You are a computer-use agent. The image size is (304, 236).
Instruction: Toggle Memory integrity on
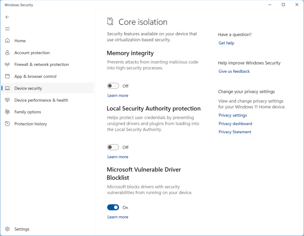(113, 86)
